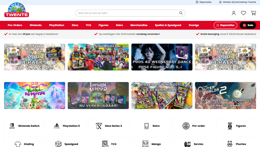Open the user account icon
The height and width of the screenshot is (147, 260).
pyautogui.click(x=234, y=13)
